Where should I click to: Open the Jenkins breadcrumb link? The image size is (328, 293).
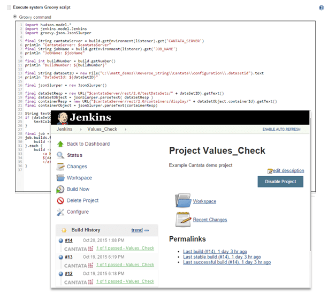pyautogui.click(x=64, y=129)
